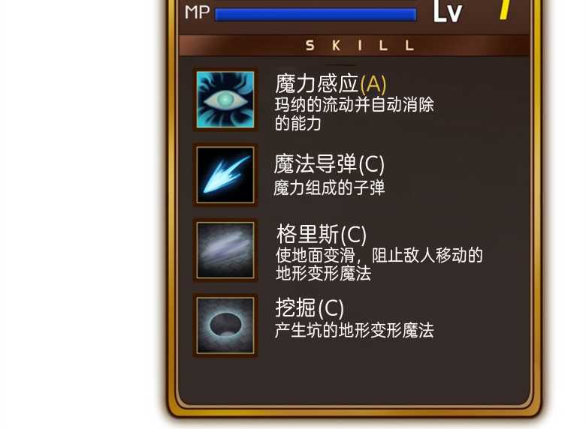Click the eye icon for 魔力感应
This screenshot has width=586, height=429.
pos(225,100)
